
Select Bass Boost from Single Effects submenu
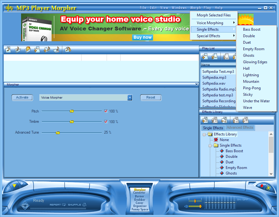[256, 29]
